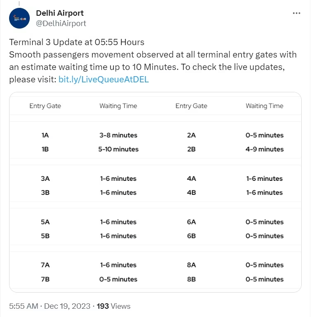Select the 6A entry gate cell

coord(191,222)
